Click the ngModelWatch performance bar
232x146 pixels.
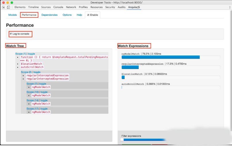pos(161,57)
